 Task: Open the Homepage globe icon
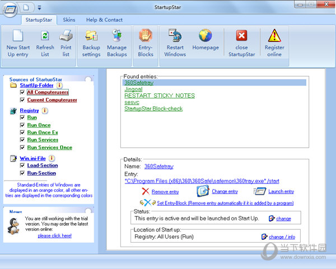pyautogui.click(x=206, y=36)
